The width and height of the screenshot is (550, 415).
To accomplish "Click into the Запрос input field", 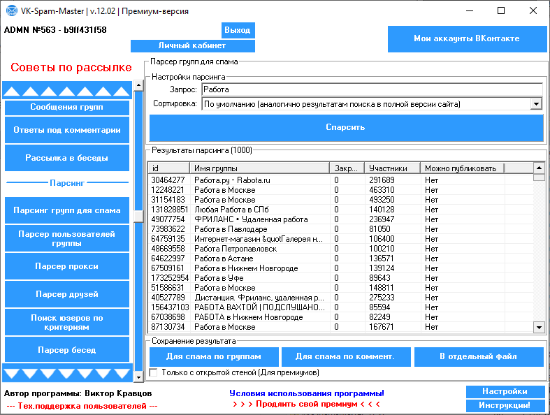I will [371, 89].
